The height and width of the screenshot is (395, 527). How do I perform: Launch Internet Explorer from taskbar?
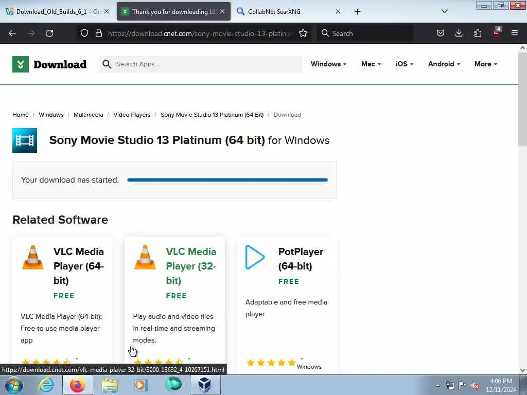tap(46, 385)
